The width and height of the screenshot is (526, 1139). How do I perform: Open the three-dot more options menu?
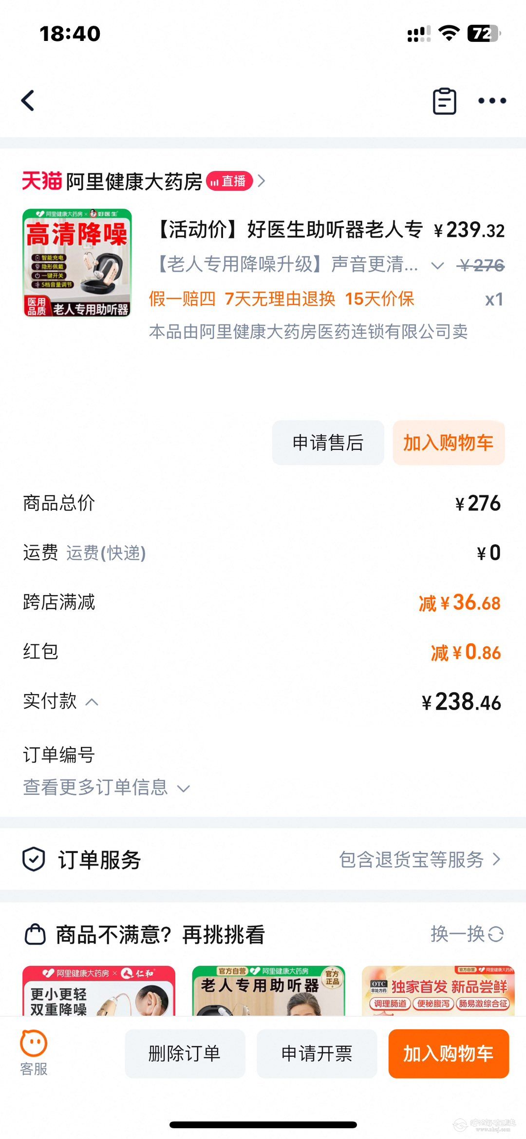[492, 101]
